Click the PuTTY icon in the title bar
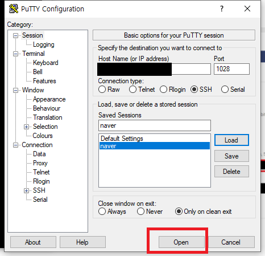265x256 pixels. [14, 9]
